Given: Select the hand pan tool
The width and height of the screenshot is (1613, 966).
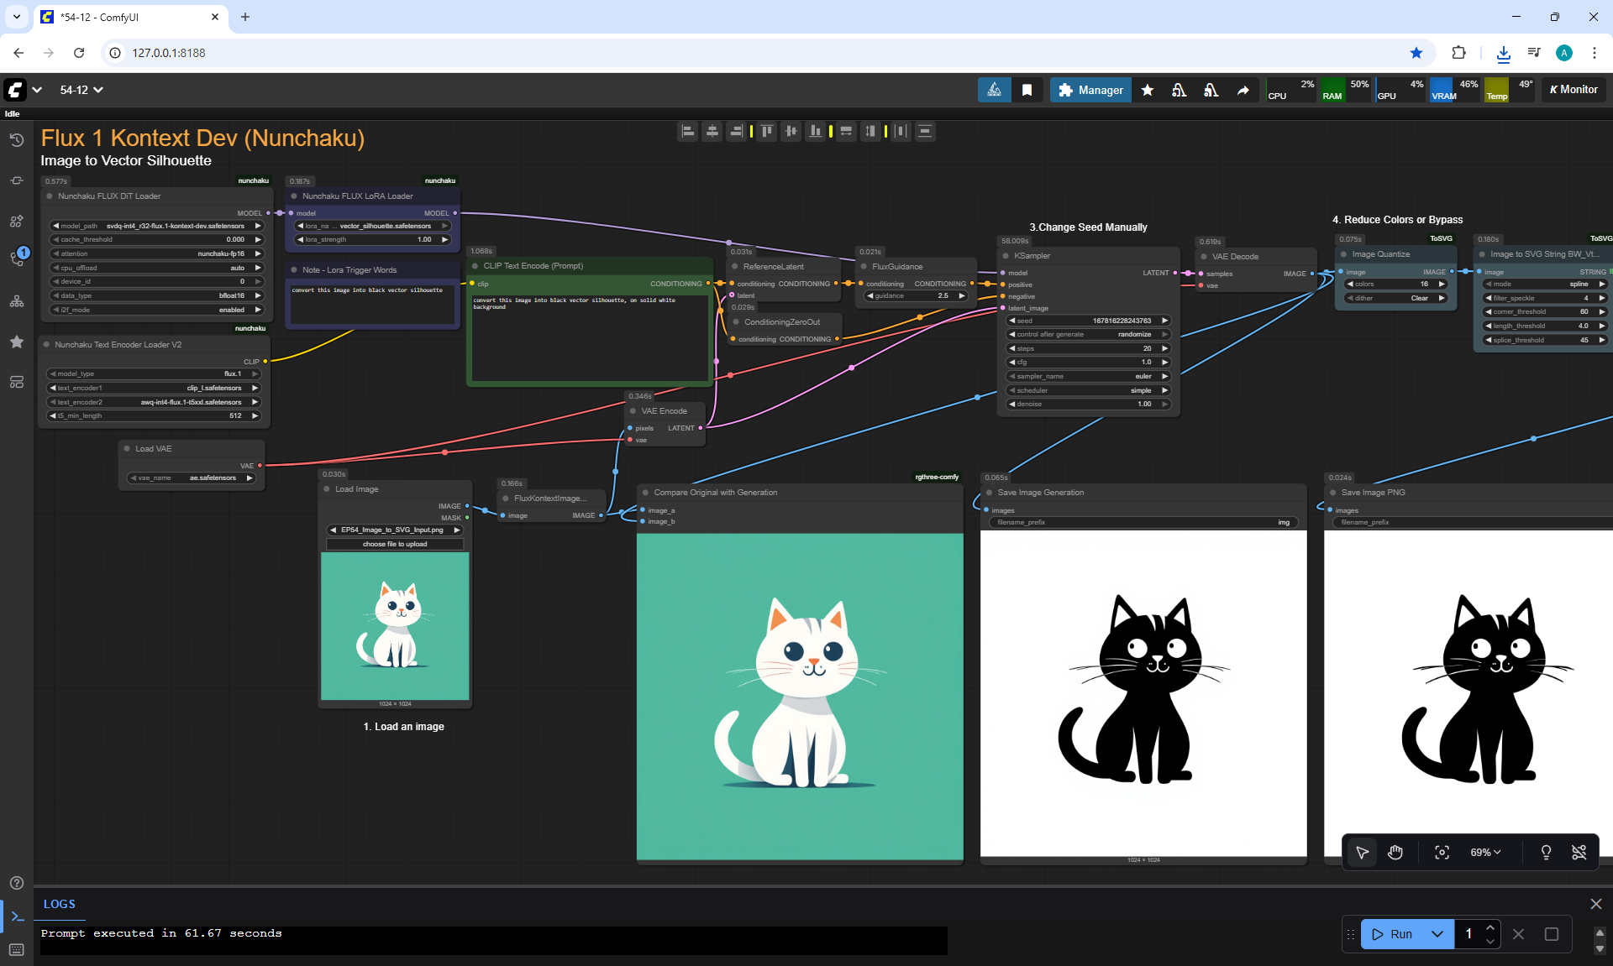Looking at the screenshot, I should pos(1395,853).
